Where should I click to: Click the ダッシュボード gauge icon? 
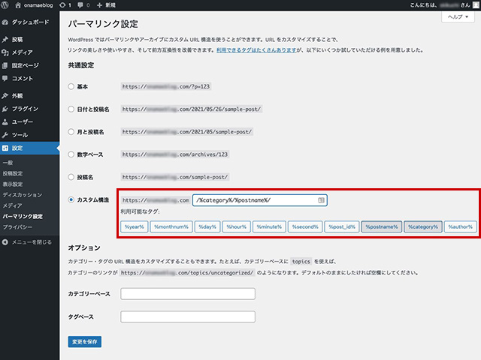coord(5,22)
